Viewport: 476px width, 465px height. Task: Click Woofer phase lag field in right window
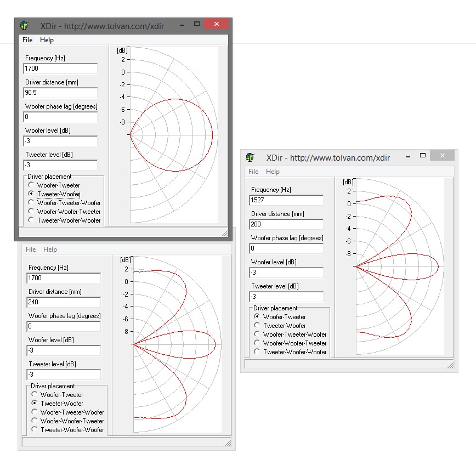(x=286, y=248)
